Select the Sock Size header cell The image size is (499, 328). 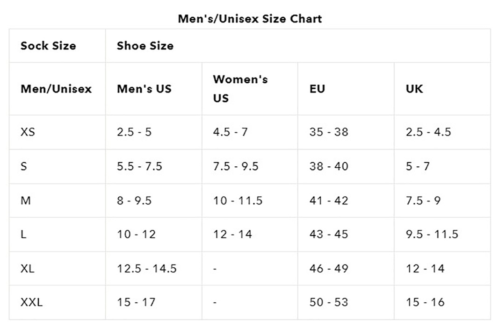[57, 46]
